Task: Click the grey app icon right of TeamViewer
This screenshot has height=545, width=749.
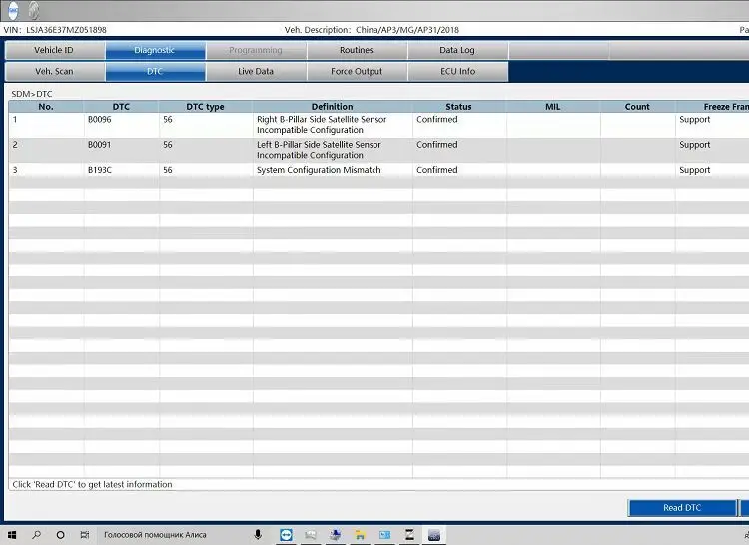Action: click(x=311, y=535)
